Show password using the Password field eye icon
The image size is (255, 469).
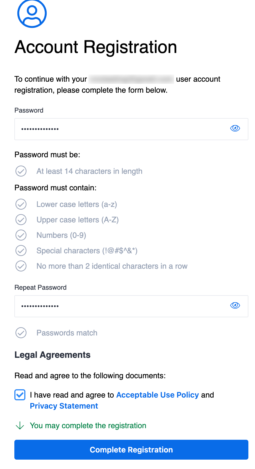click(235, 128)
